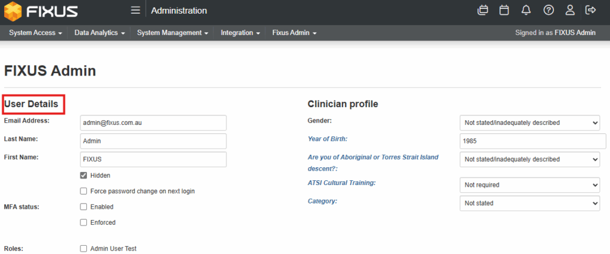
Task: Tick the MFA Enforced checkbox
Action: pyautogui.click(x=83, y=222)
